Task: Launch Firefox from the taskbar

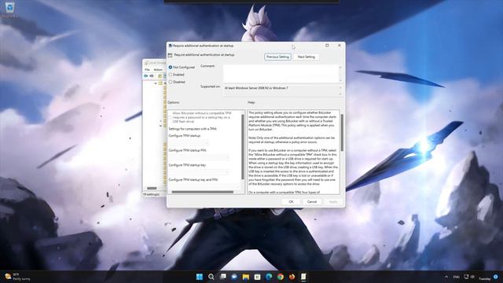Action: [292, 277]
